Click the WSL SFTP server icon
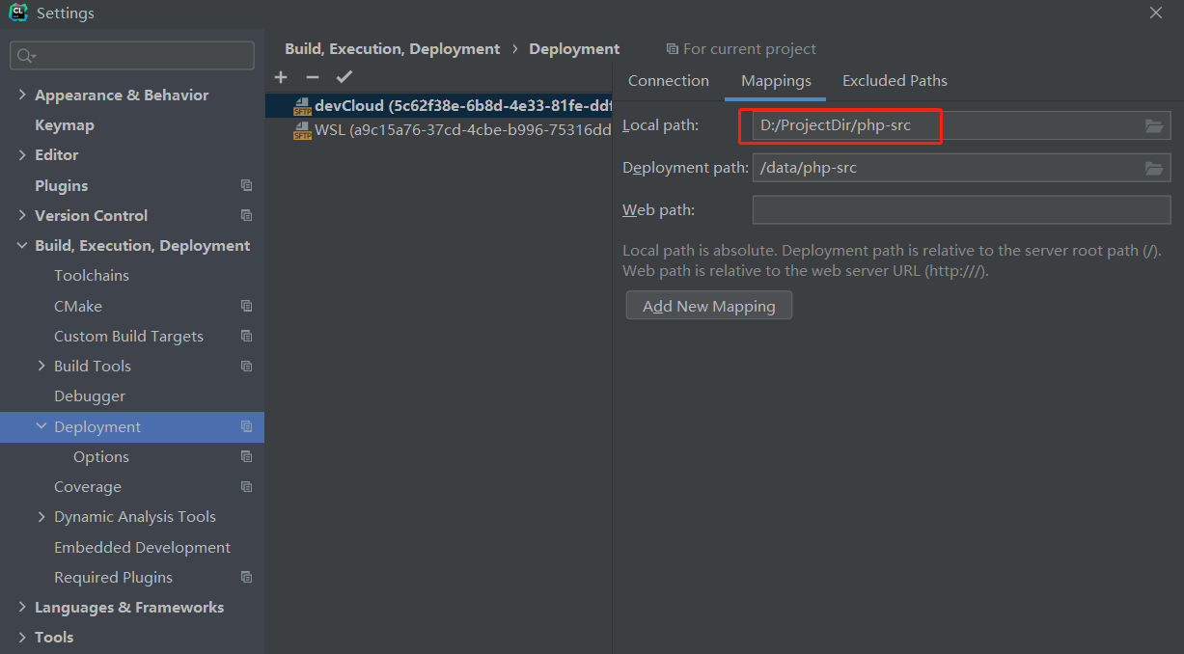 pyautogui.click(x=302, y=130)
